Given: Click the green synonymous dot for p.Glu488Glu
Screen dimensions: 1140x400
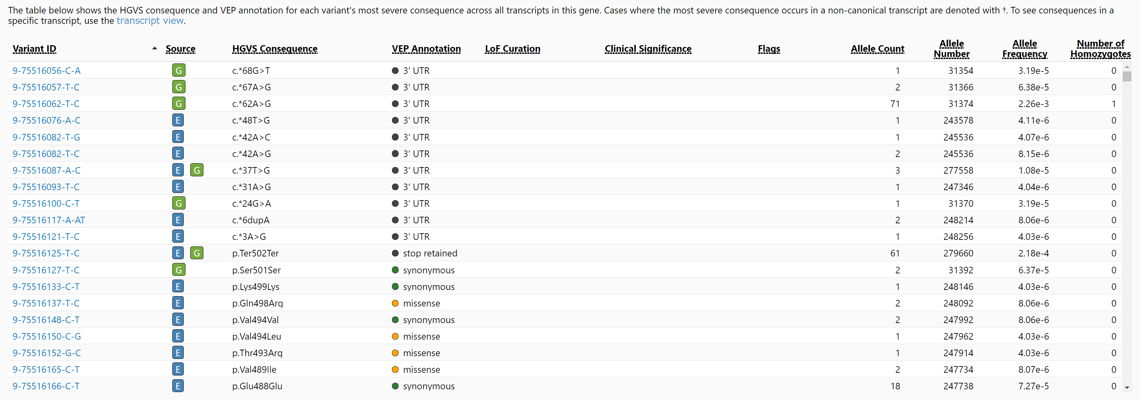Looking at the screenshot, I should click(x=395, y=386).
